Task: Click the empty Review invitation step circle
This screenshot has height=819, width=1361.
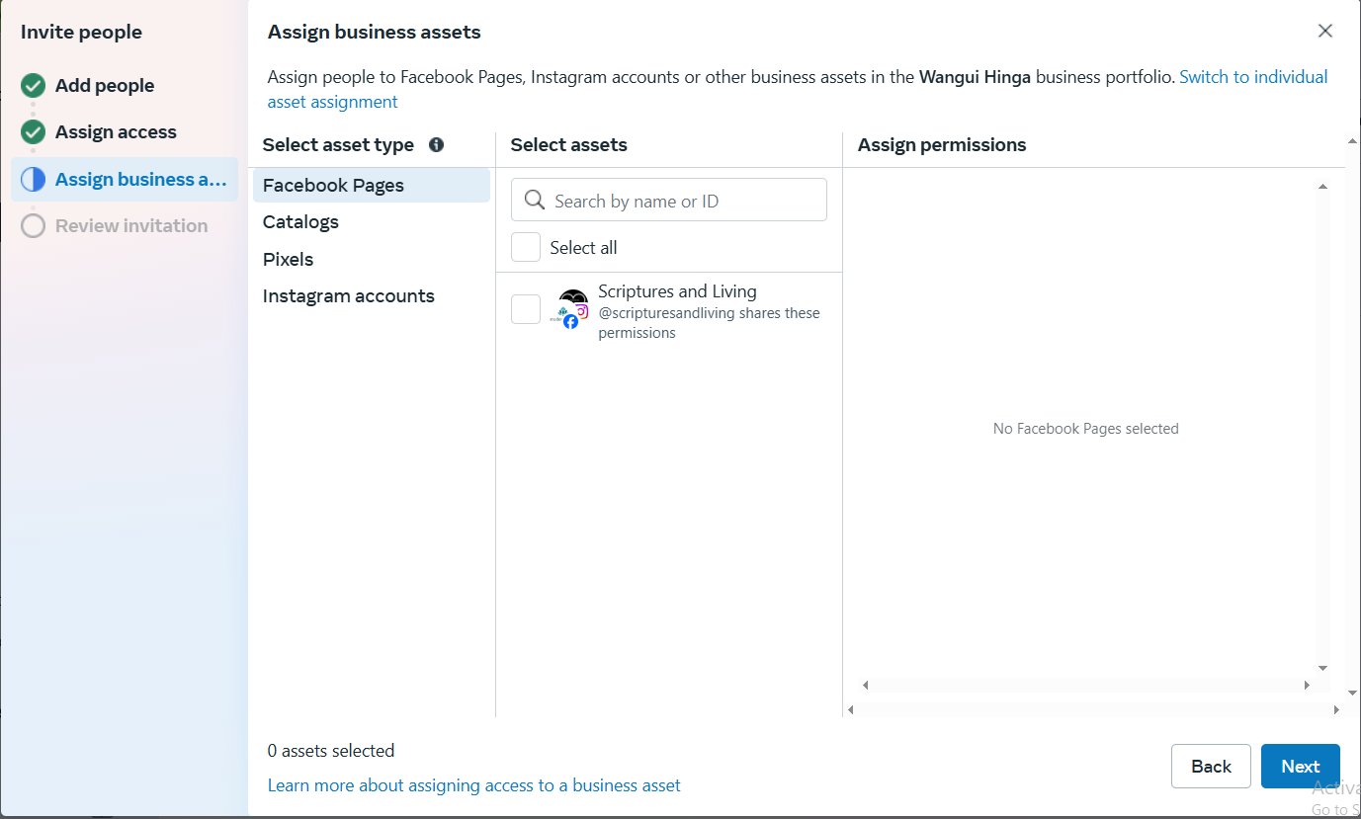Action: (34, 226)
